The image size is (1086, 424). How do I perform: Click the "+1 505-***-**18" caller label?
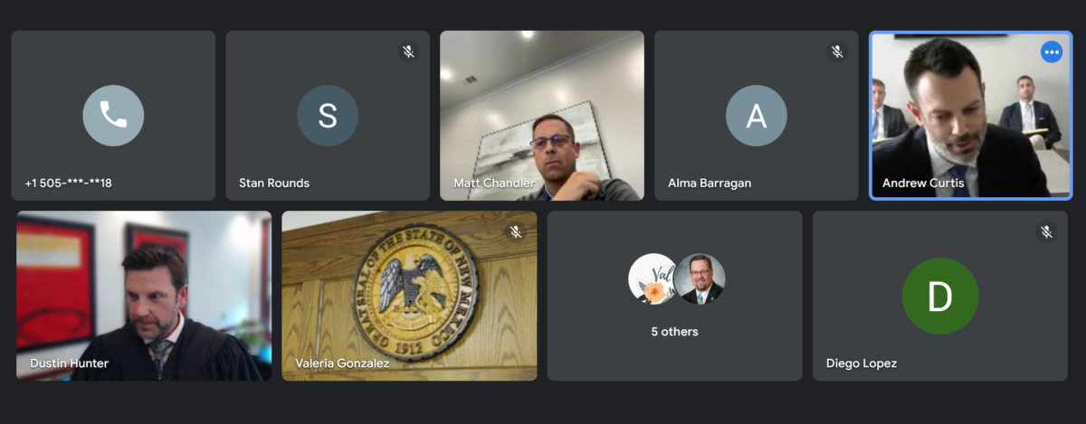click(x=69, y=183)
